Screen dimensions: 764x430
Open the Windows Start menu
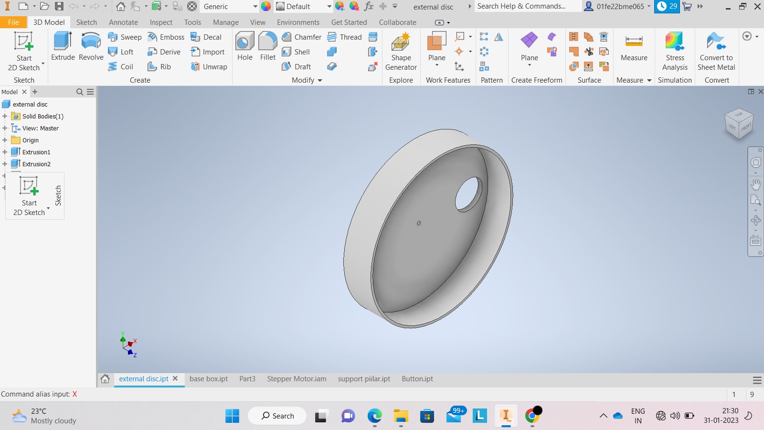[232, 416]
